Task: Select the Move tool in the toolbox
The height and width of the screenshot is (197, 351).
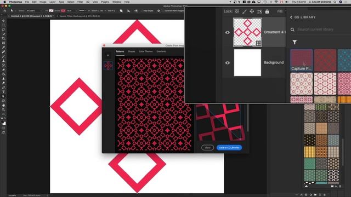Action: (x=3, y=21)
